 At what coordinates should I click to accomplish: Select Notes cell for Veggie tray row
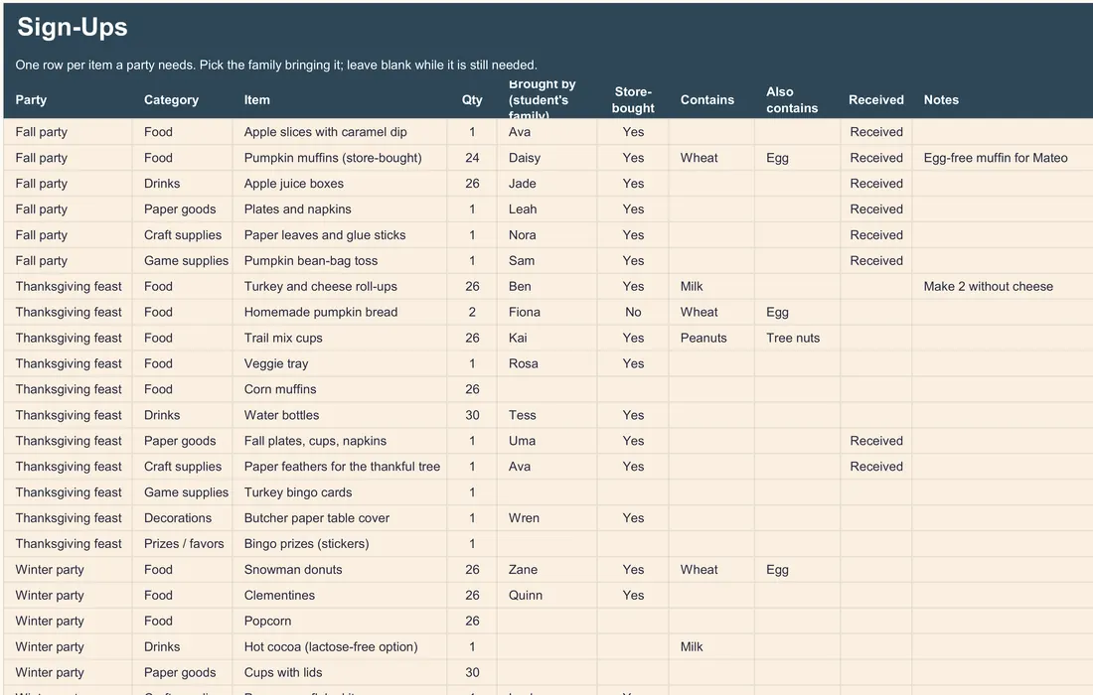pyautogui.click(x=1002, y=363)
